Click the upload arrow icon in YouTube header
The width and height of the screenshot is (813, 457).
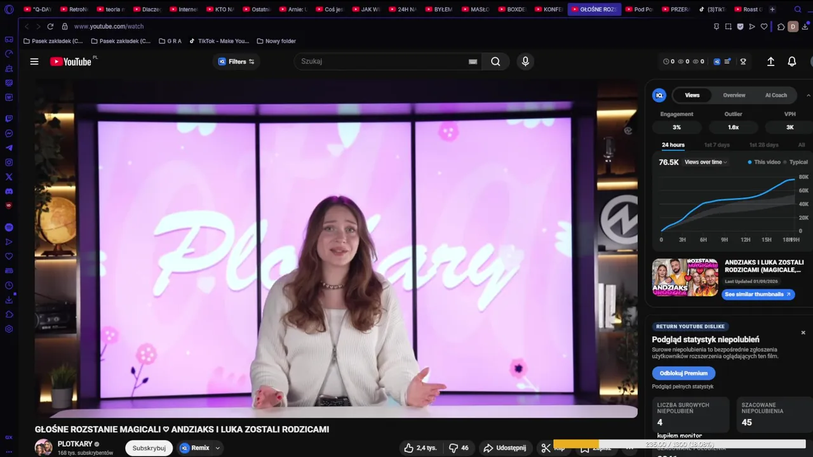770,62
